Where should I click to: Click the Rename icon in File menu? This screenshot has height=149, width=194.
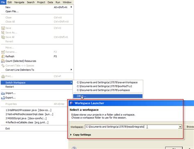click(3, 52)
